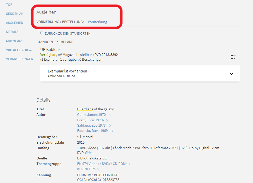
Task: Click 'OCLC : (OCoLC)1073823733' identifier
Action: [98, 180]
